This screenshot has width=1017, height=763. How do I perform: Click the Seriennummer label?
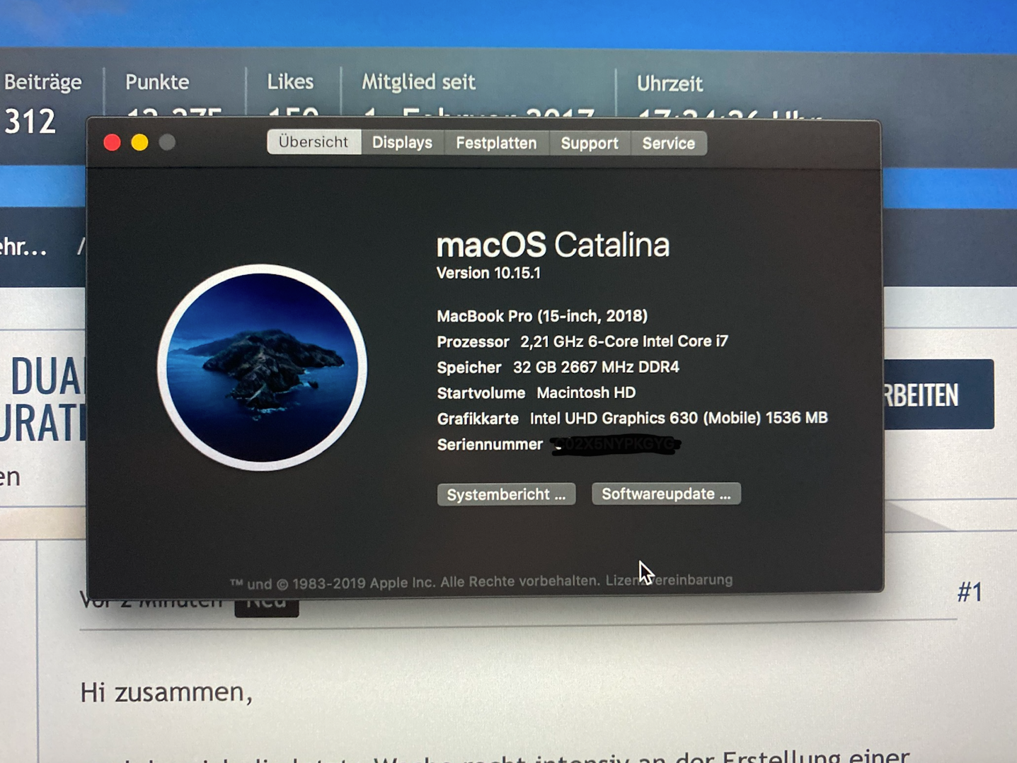[x=490, y=444]
